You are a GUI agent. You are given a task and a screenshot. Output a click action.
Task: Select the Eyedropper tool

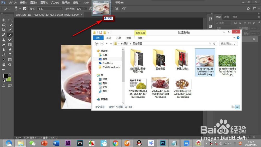[x=10, y=30]
